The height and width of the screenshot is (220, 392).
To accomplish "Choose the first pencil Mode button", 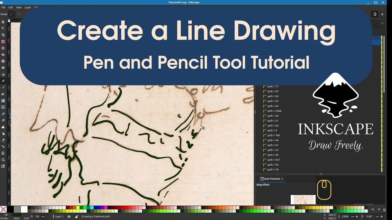I will click(12, 14).
